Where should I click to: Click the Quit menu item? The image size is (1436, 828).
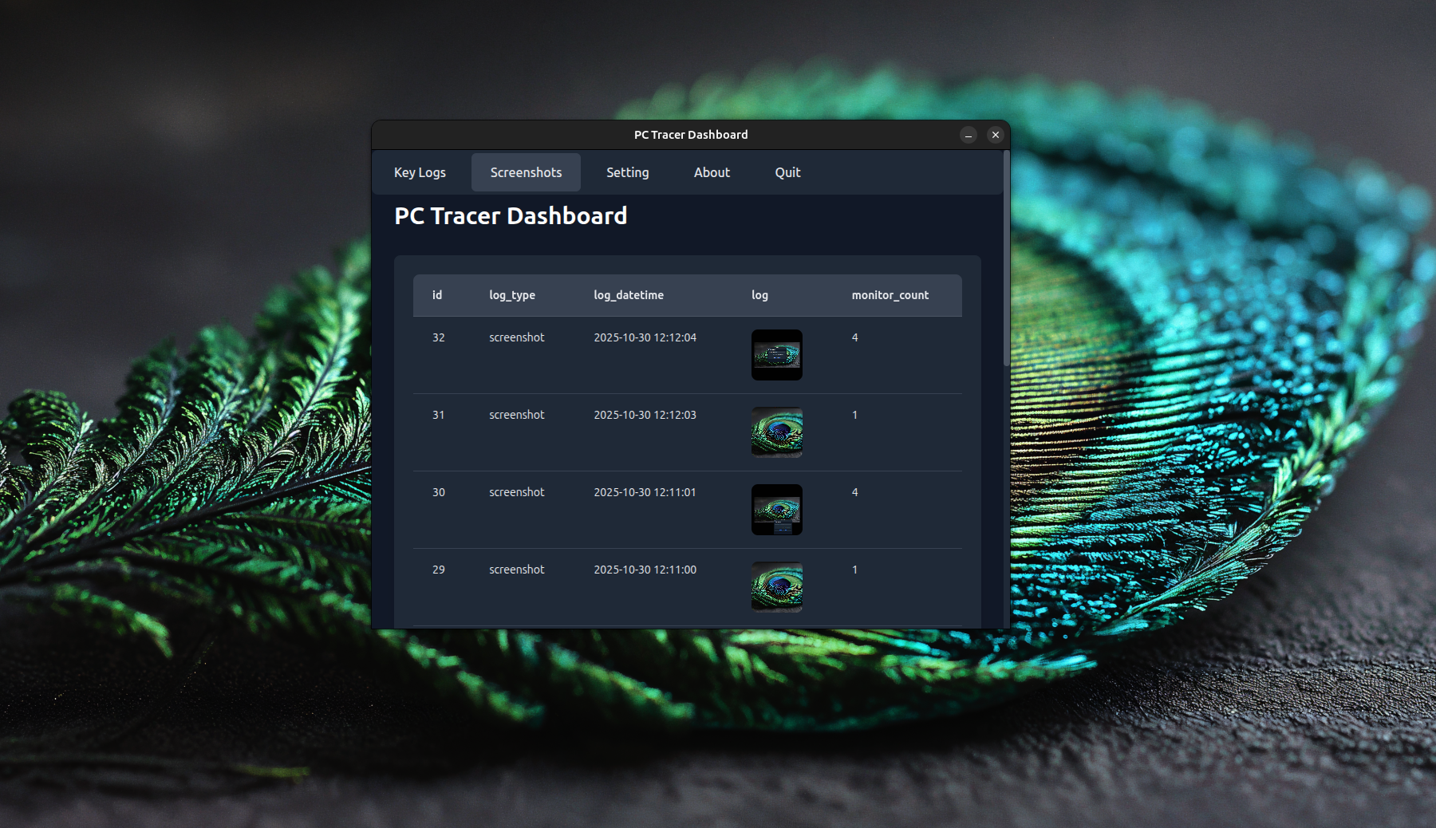pos(787,172)
